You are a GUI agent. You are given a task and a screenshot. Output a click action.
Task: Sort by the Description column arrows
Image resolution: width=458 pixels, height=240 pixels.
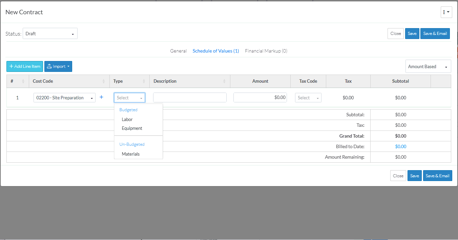tap(224, 81)
